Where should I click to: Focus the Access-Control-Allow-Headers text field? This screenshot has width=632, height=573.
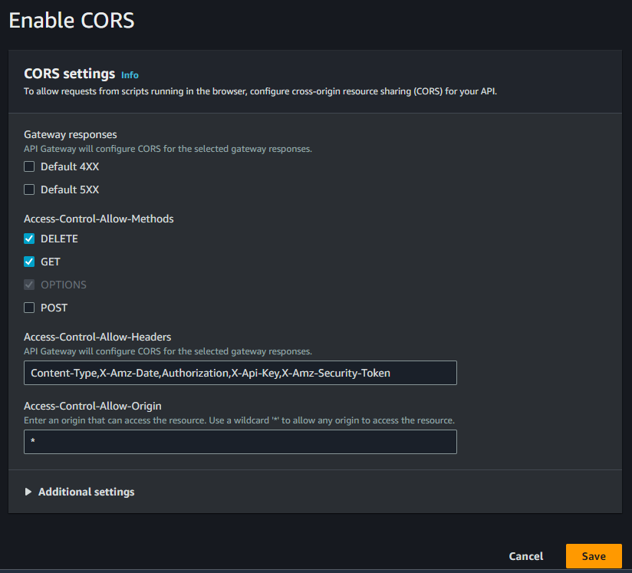[240, 373]
